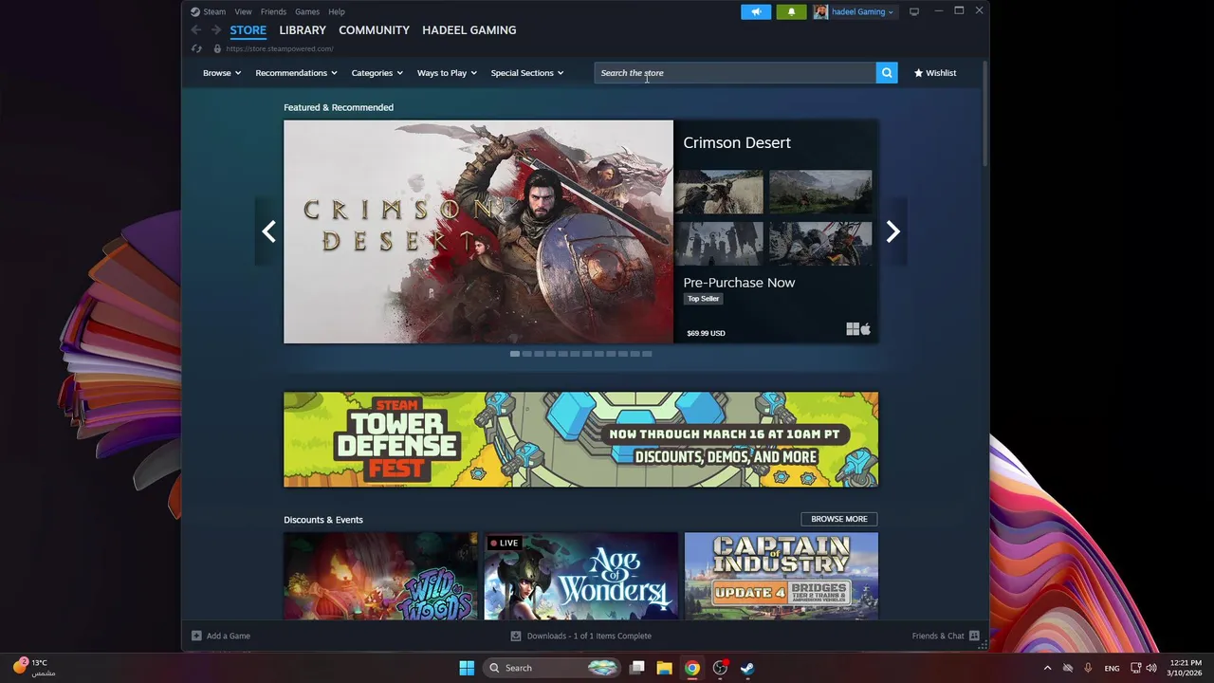Click the hadeel Gaming profile avatar
The height and width of the screenshot is (683, 1214).
click(x=820, y=11)
